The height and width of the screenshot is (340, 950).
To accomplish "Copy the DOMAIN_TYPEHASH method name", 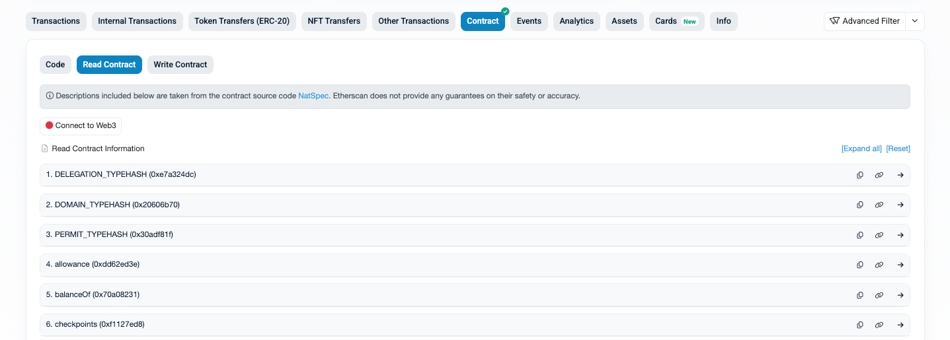I will (x=860, y=205).
